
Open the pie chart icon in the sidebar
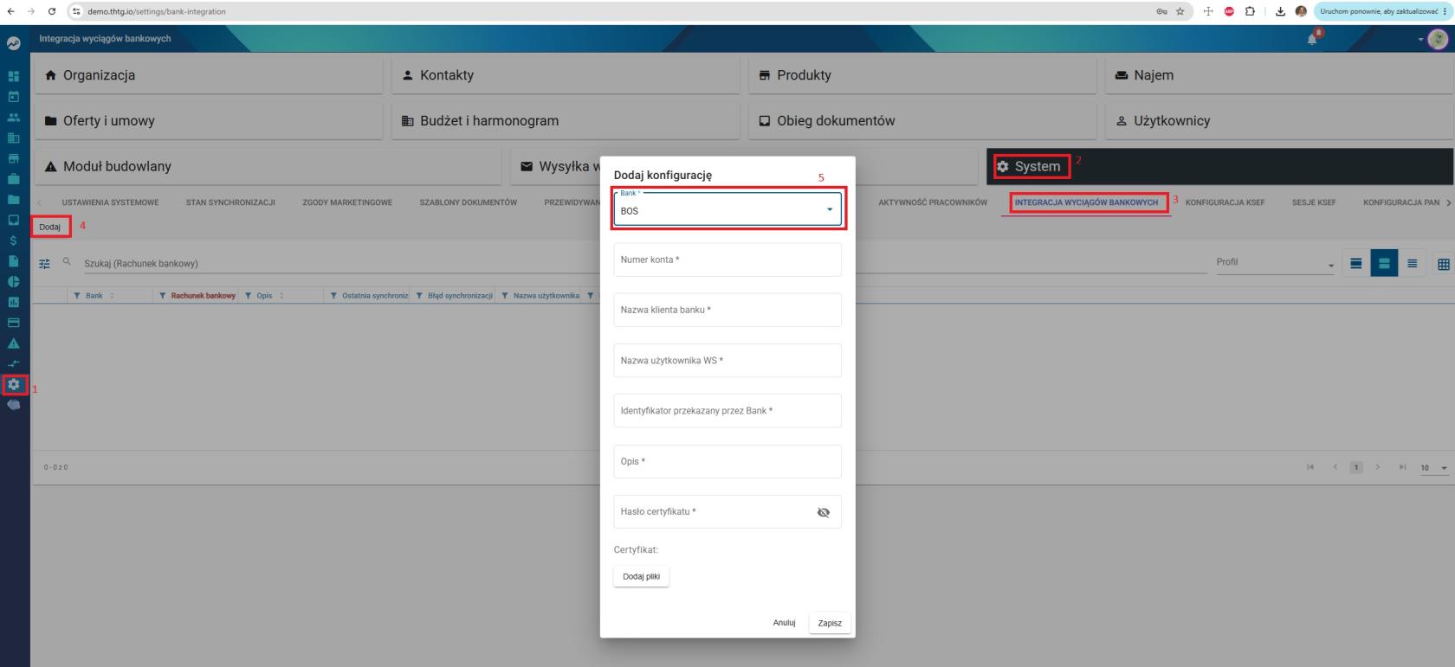pos(14,282)
